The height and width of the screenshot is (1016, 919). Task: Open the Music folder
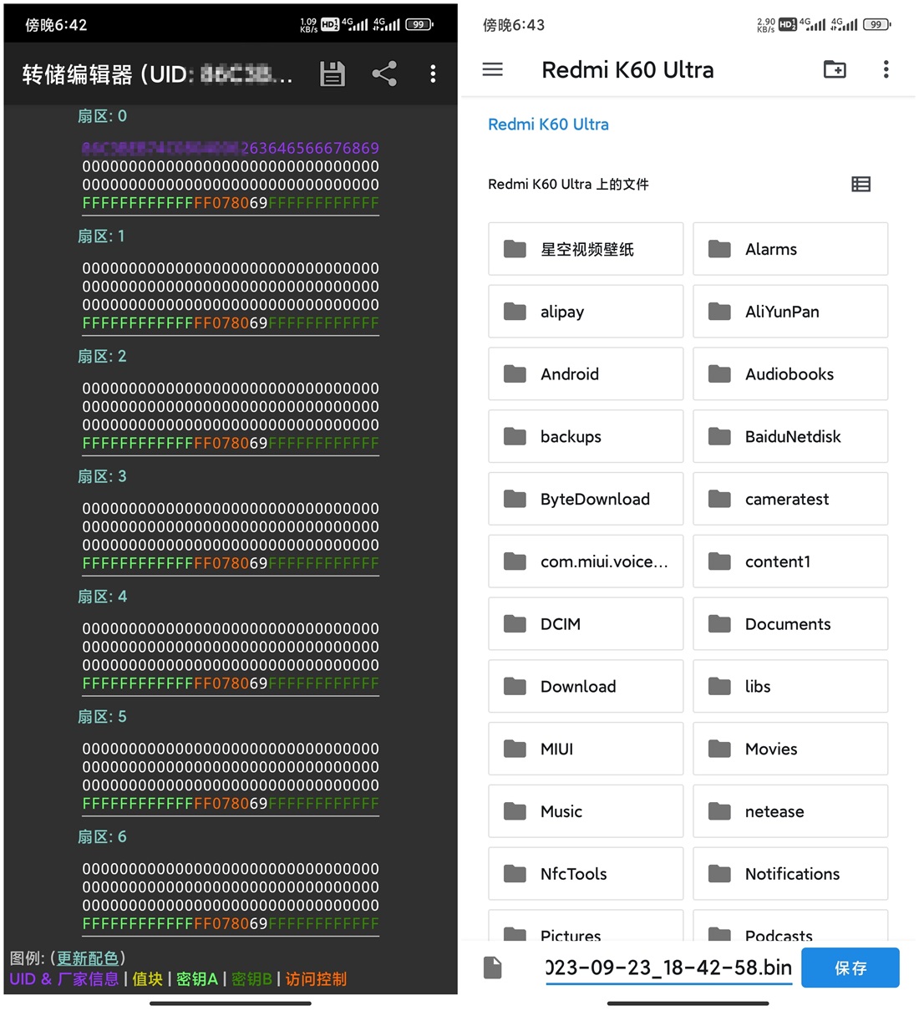pyautogui.click(x=586, y=811)
